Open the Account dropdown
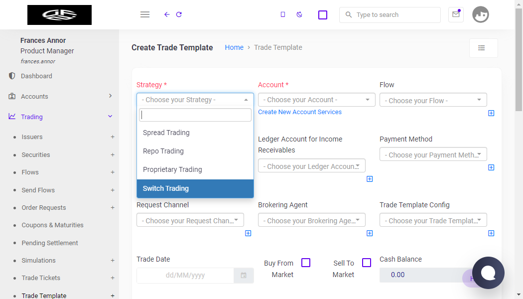 pos(316,100)
